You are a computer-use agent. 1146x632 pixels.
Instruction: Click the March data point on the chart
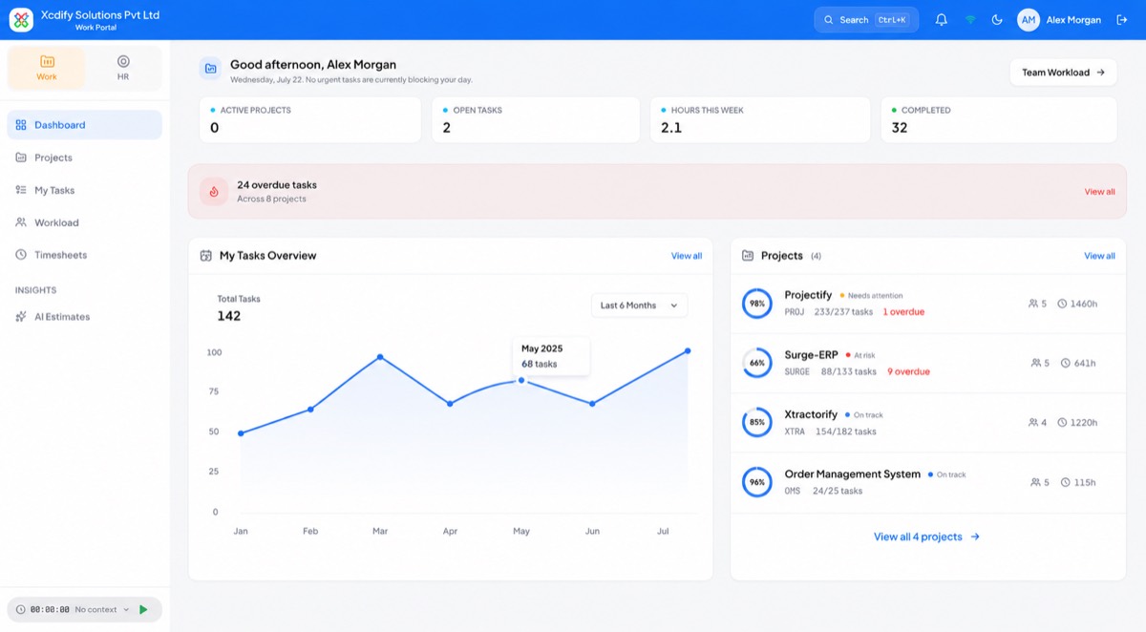pos(380,357)
